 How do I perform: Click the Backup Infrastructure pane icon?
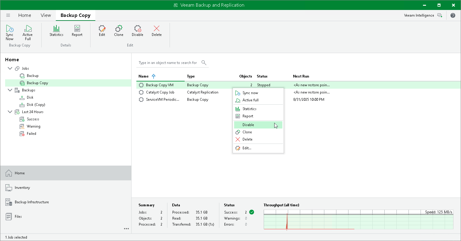click(x=9, y=202)
